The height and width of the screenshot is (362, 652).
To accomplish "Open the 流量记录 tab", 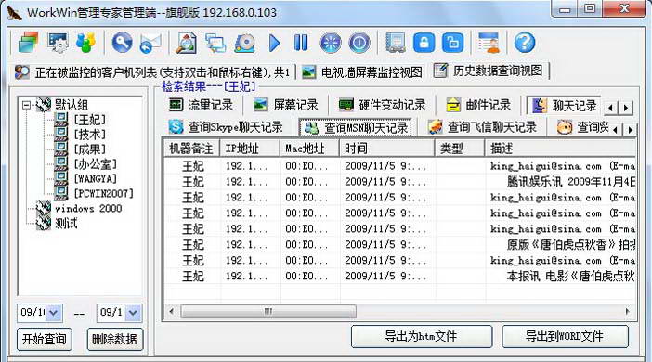I will 201,105.
